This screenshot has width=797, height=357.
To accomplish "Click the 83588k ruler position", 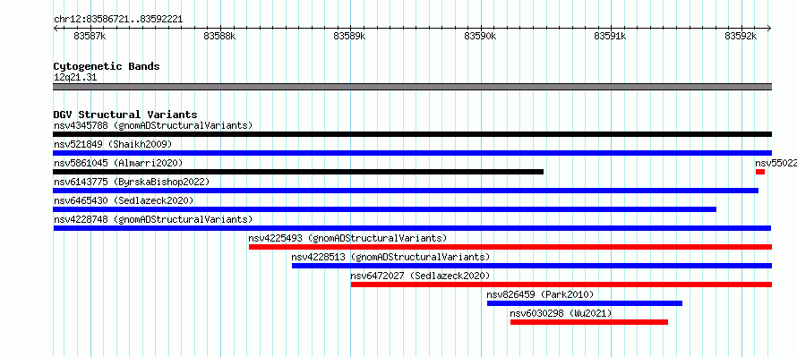I will (x=219, y=36).
